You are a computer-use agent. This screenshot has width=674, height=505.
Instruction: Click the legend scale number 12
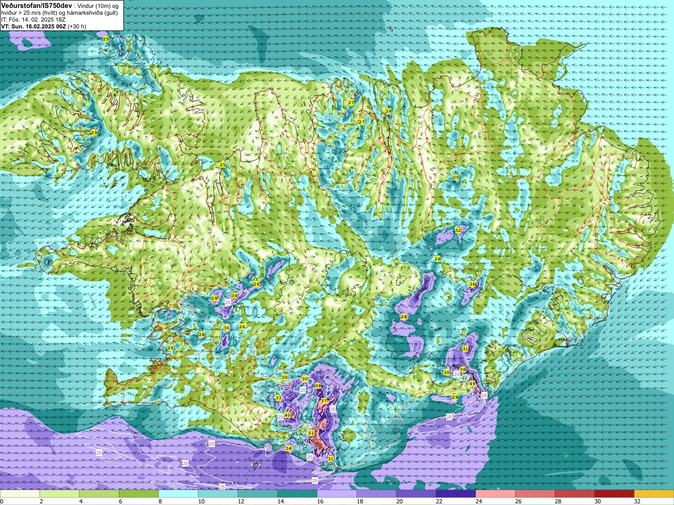point(241,501)
